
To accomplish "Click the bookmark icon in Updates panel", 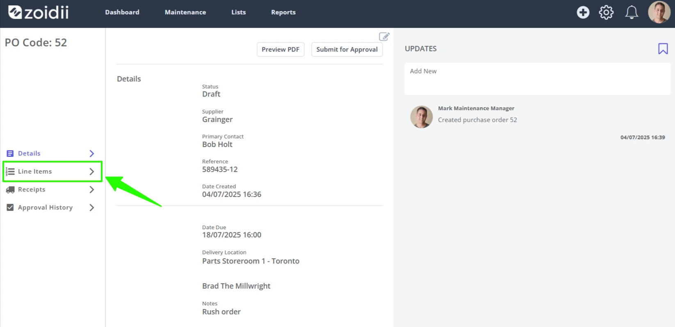I will coord(663,49).
